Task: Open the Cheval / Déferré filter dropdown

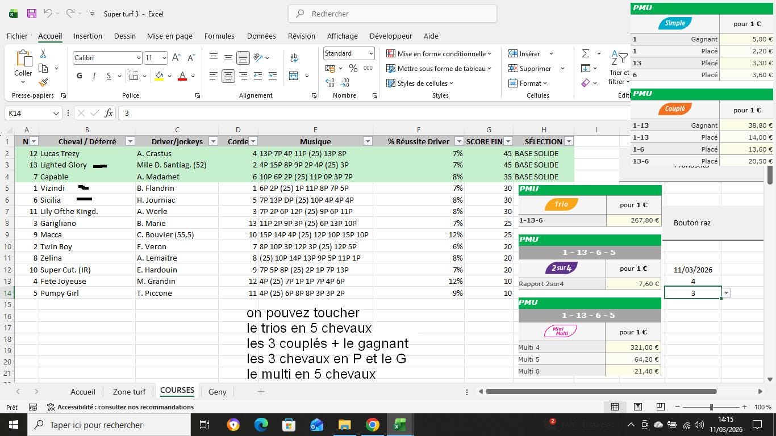Action: tap(130, 141)
